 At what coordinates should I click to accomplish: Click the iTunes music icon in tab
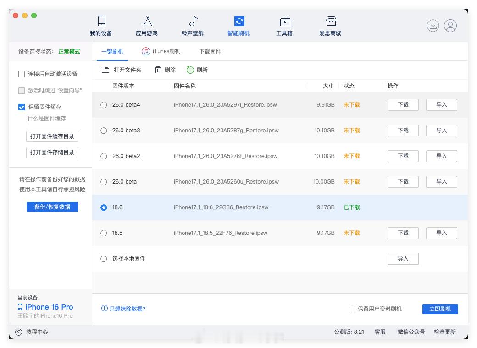point(146,51)
